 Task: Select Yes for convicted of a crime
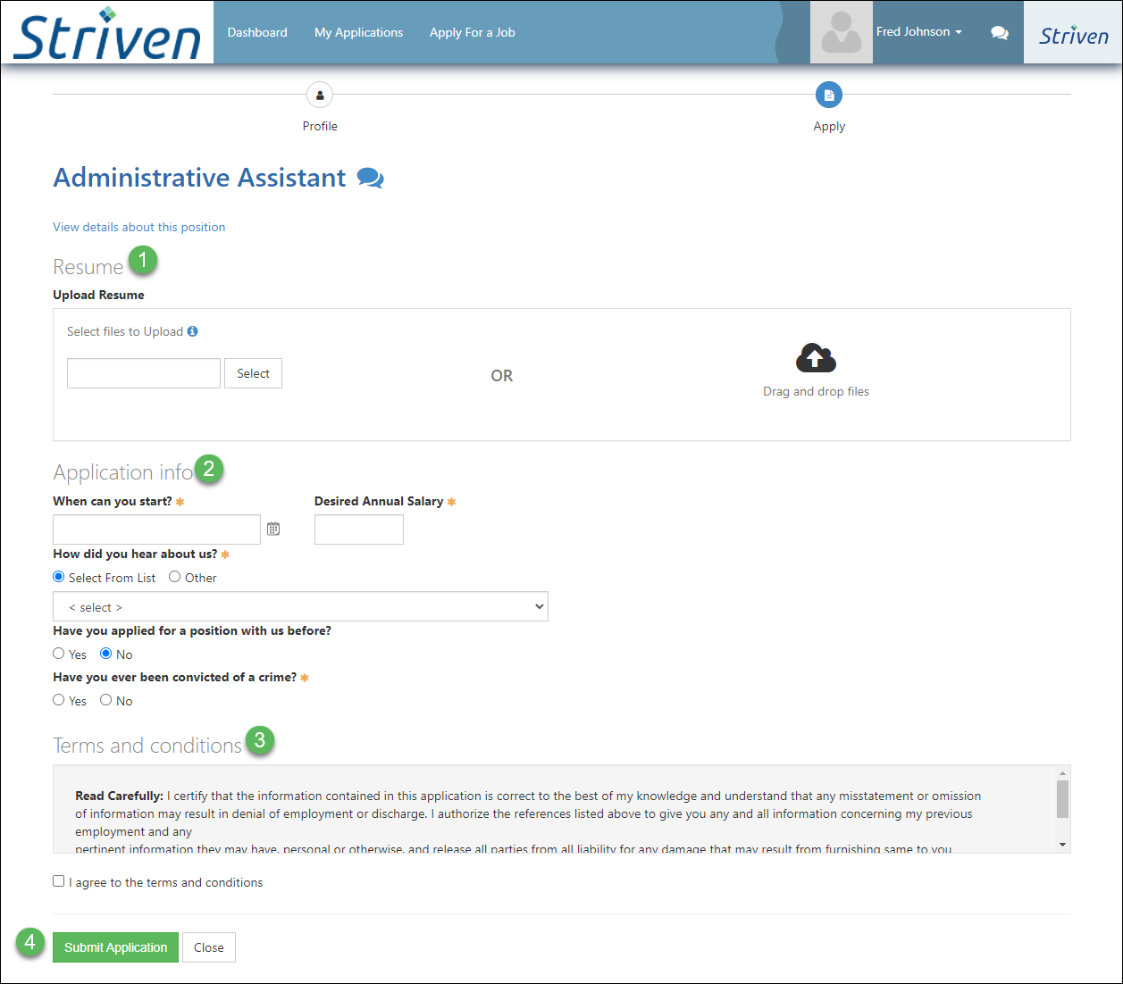coord(59,700)
